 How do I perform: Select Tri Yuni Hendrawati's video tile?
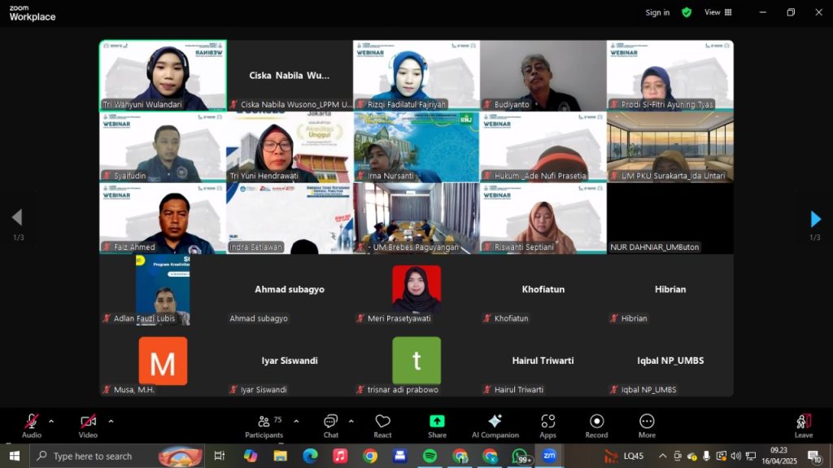coord(290,147)
